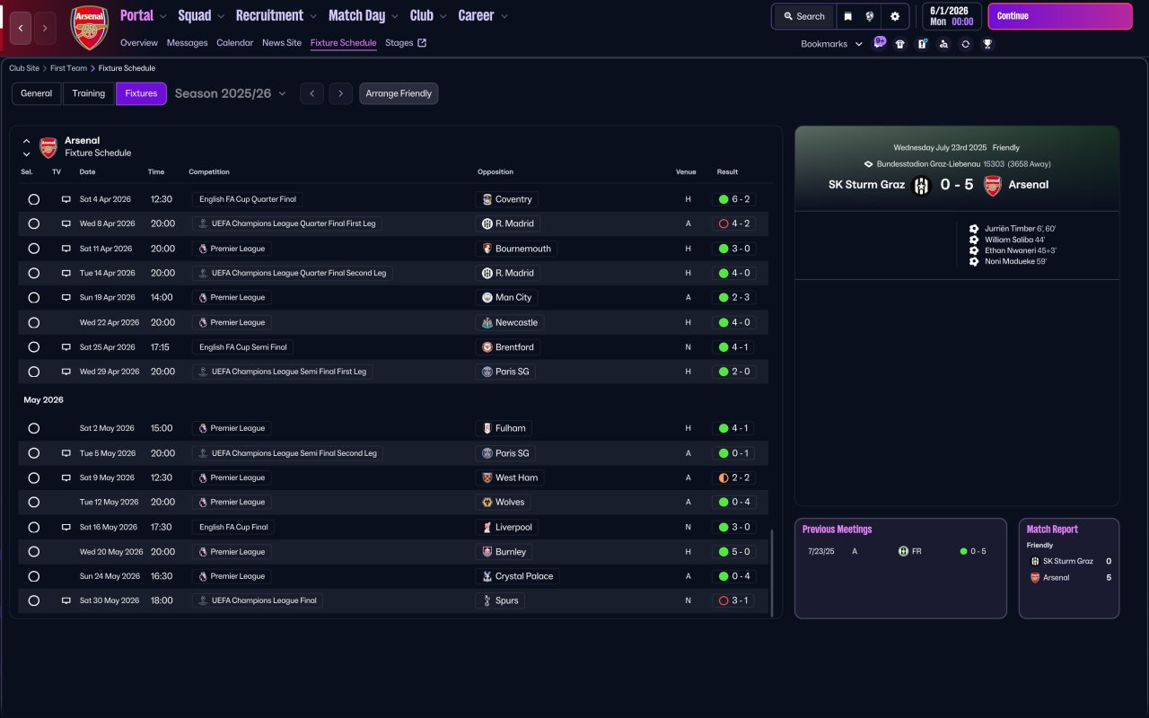This screenshot has height=718, width=1149.
Task: Click the Premier League icon on Fulham row
Action: (203, 428)
